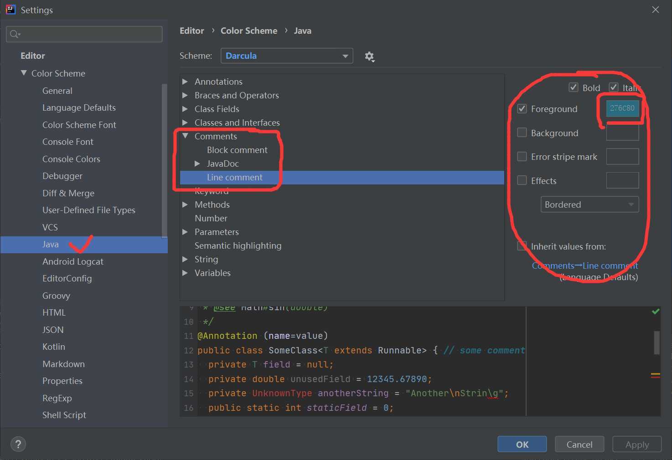672x460 pixels.
Task: Open Console Colors settings
Action: pyautogui.click(x=71, y=159)
